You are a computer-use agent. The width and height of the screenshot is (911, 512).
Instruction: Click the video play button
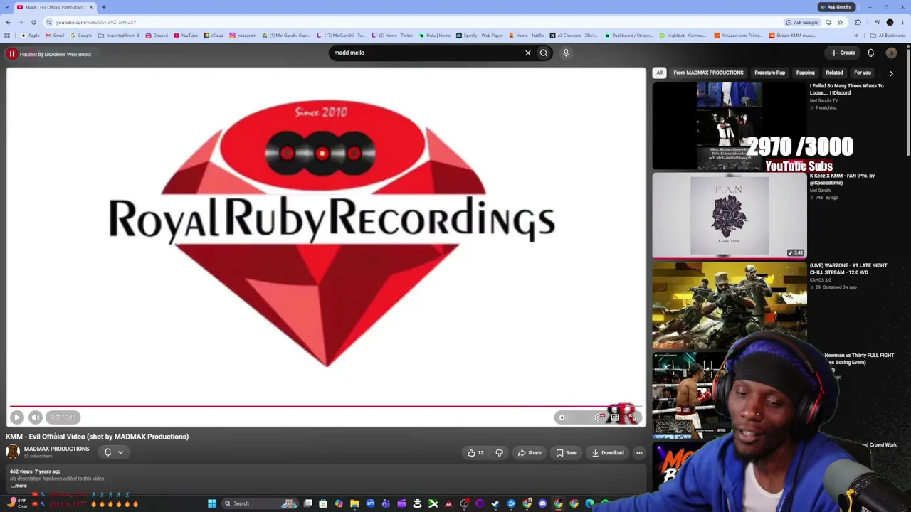point(16,417)
